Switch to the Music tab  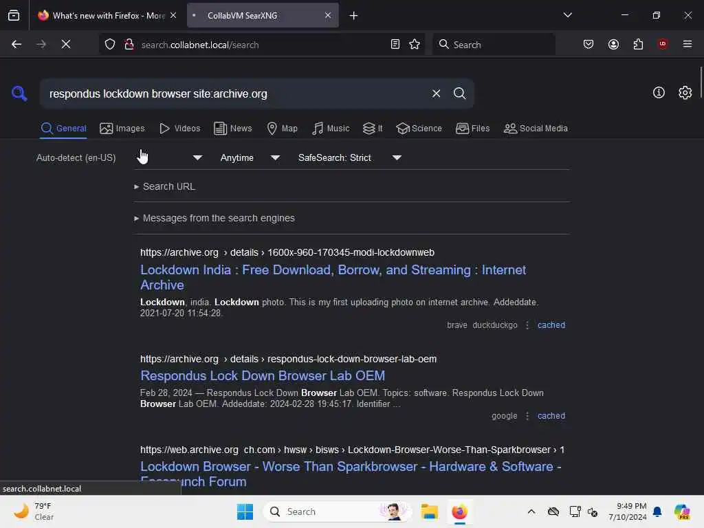coord(331,129)
